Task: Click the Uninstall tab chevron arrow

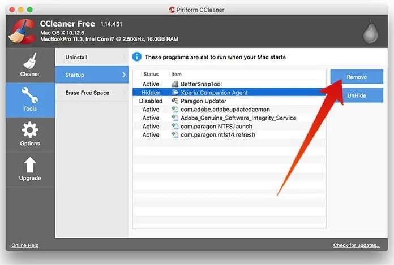Action: click(x=125, y=57)
